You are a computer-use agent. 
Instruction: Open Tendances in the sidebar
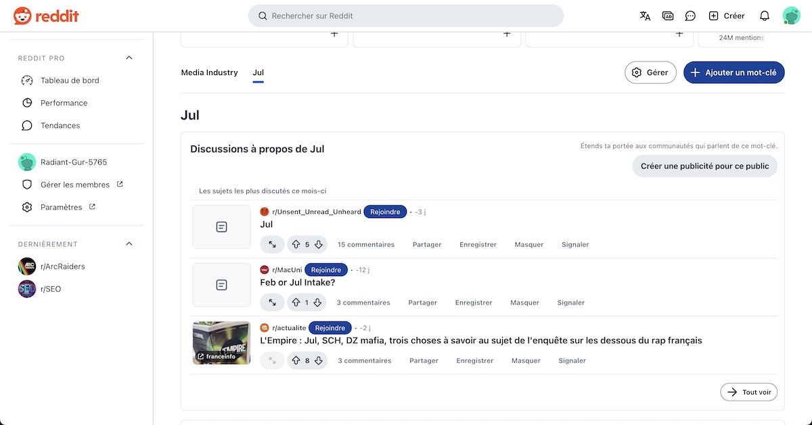[x=60, y=125]
